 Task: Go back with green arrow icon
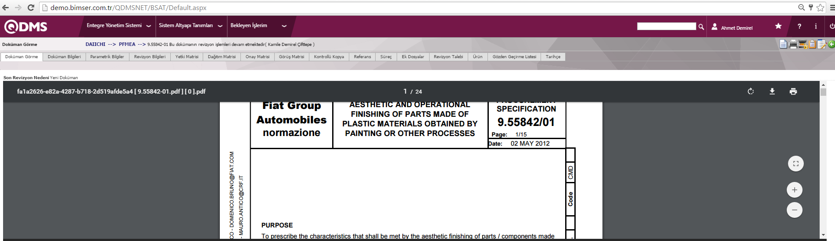(831, 44)
